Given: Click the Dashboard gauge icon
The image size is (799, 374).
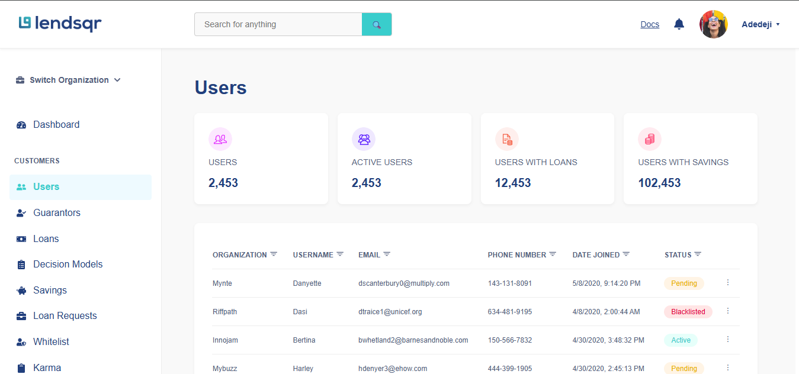Looking at the screenshot, I should 21,125.
